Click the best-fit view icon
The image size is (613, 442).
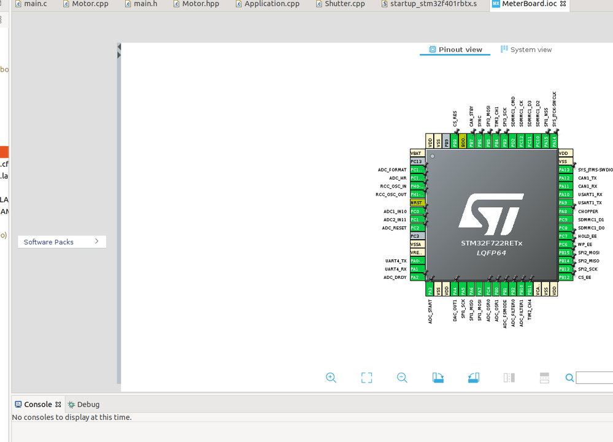click(x=366, y=378)
